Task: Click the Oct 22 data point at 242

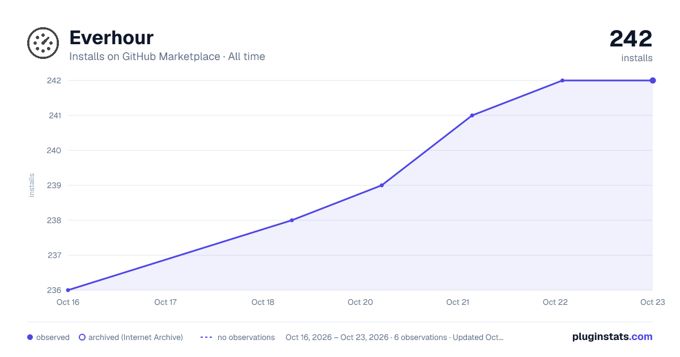Action: (x=562, y=80)
